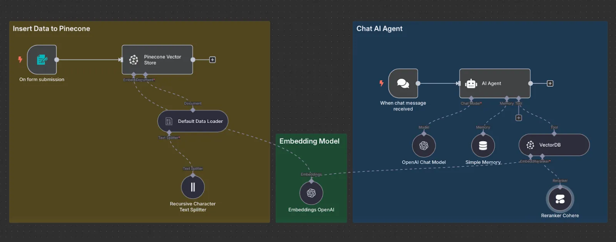Open the AI Agent node

point(495,83)
